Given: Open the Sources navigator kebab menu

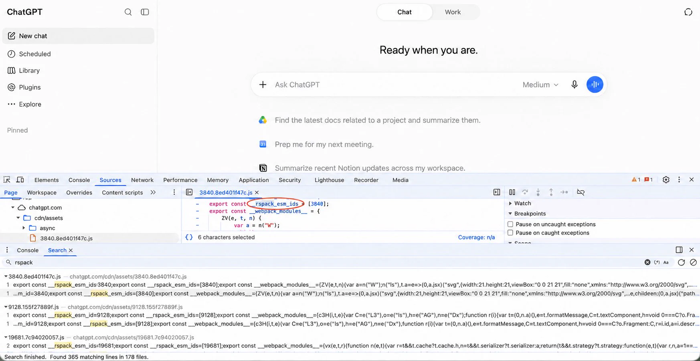Looking at the screenshot, I should pyautogui.click(x=174, y=192).
